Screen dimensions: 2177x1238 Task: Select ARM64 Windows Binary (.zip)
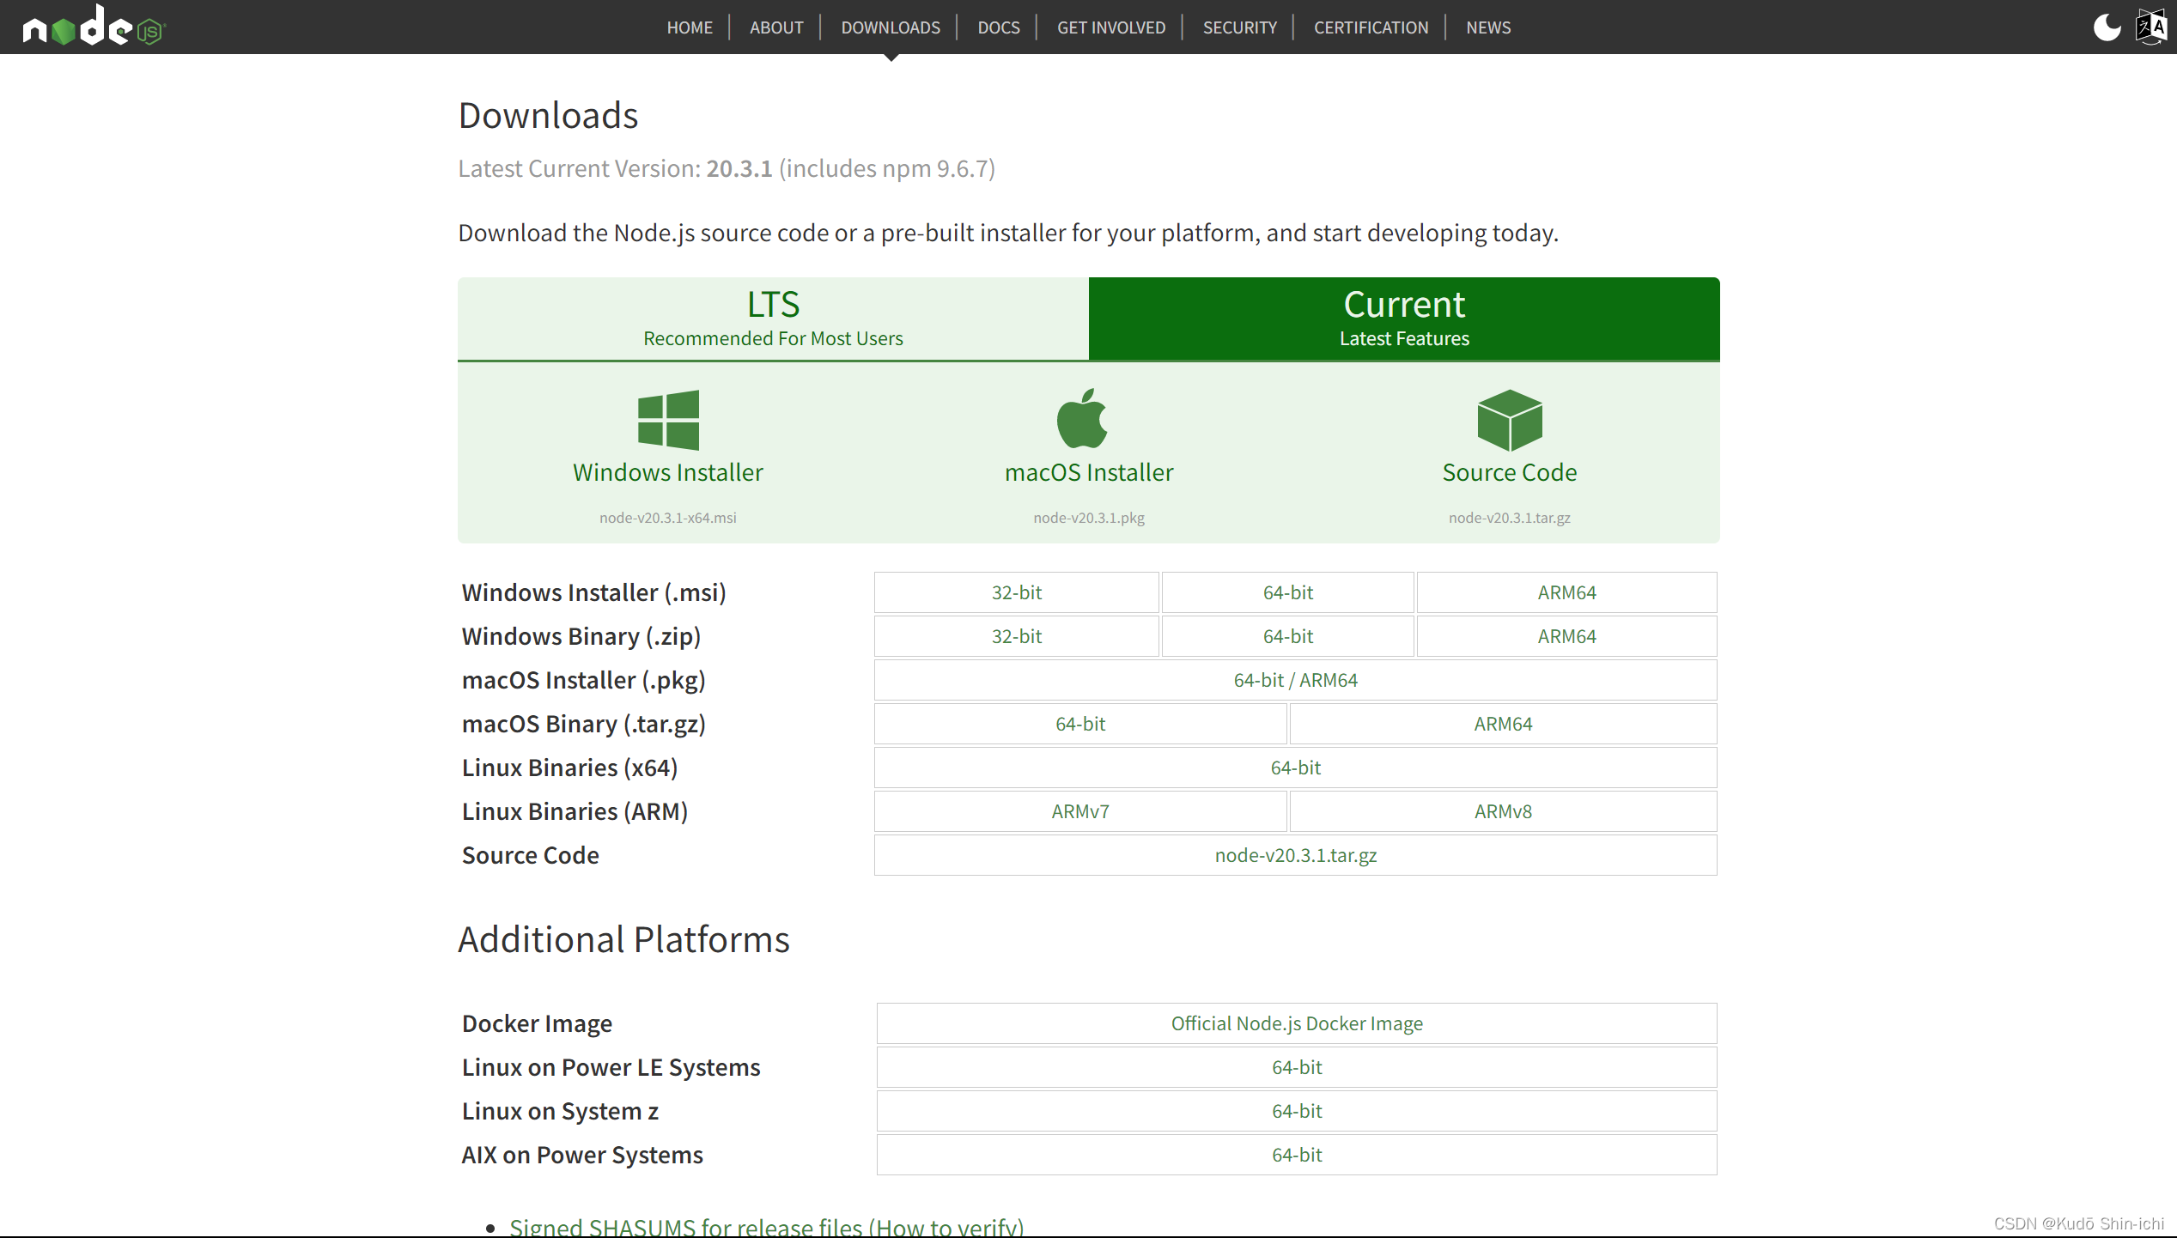coord(1567,636)
